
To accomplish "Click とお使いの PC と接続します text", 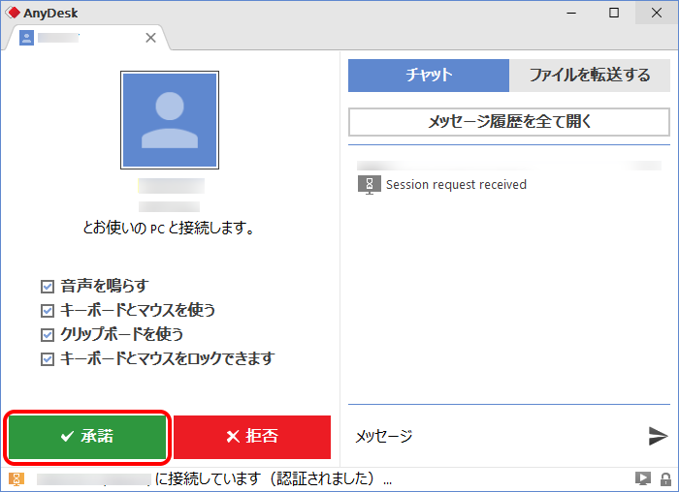I will [169, 228].
